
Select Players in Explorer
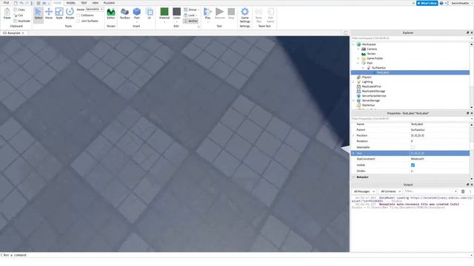pyautogui.click(x=367, y=77)
